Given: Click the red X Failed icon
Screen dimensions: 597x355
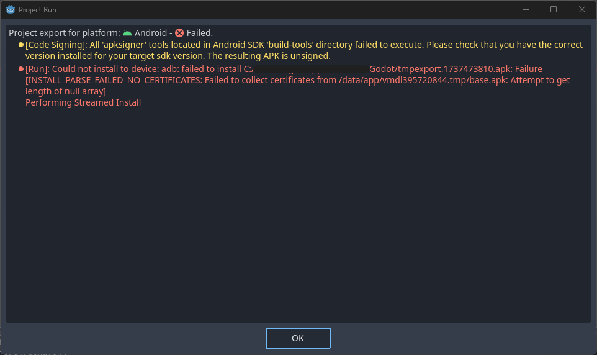Looking at the screenshot, I should [x=179, y=33].
